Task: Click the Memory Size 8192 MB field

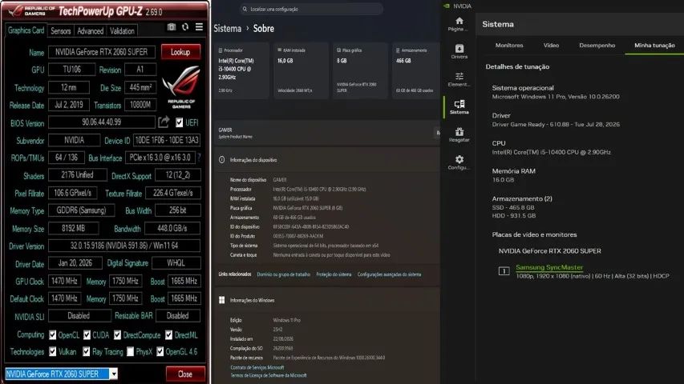Action: (x=73, y=228)
